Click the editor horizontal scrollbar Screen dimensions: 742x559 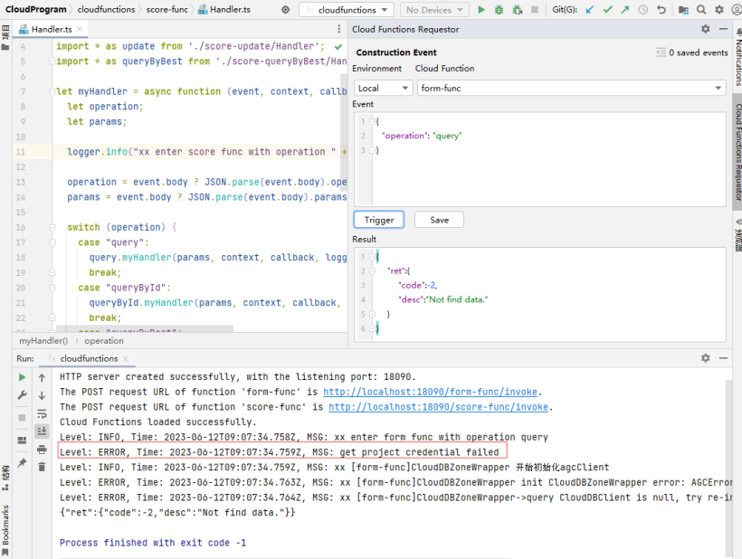tap(145, 328)
